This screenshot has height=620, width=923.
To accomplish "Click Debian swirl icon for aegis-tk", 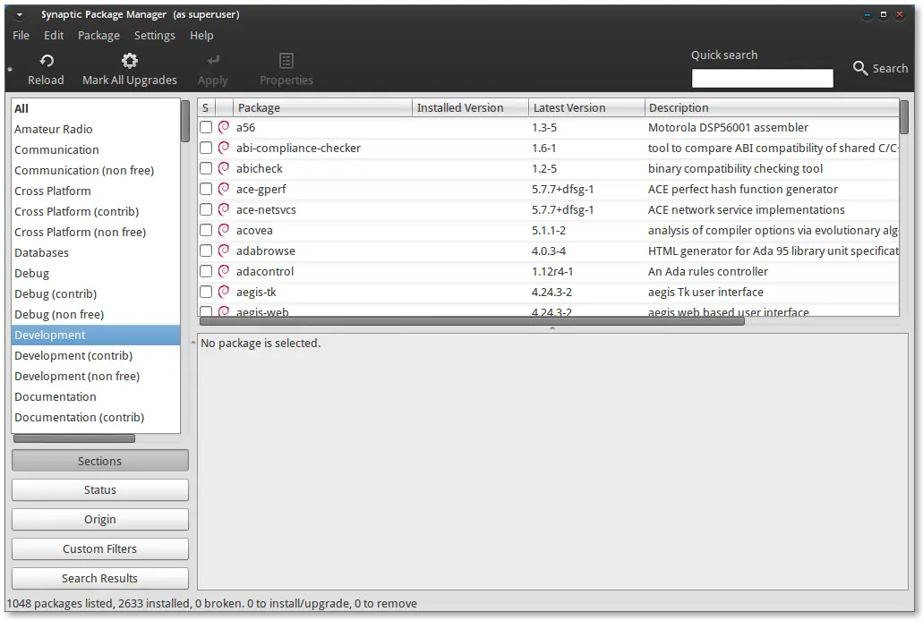I will click(224, 292).
